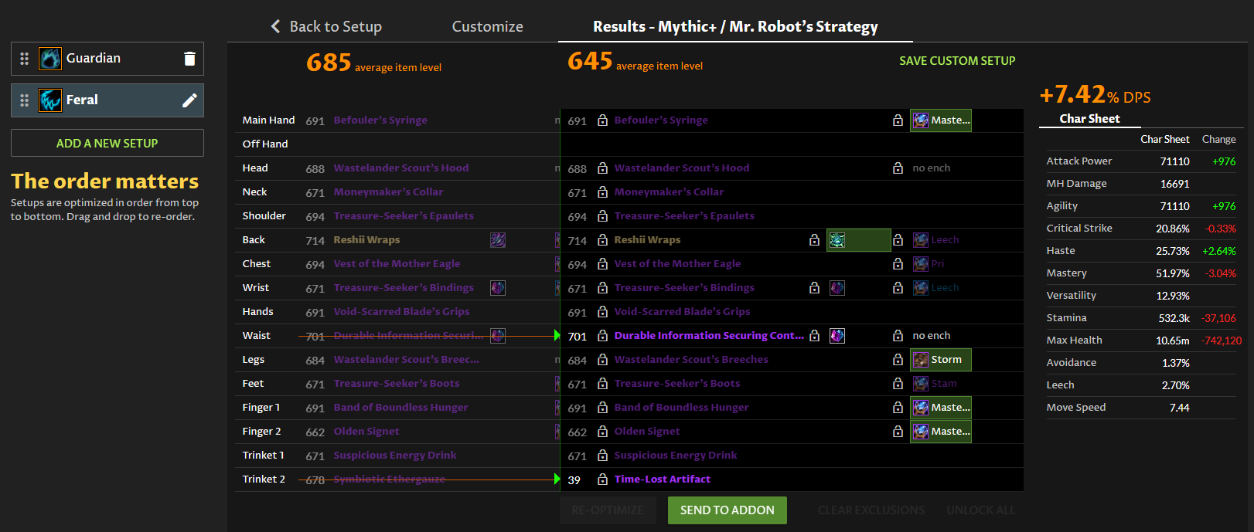Toggle item lock beside results Olden Signet
This screenshot has width=1254, height=532.
point(602,432)
